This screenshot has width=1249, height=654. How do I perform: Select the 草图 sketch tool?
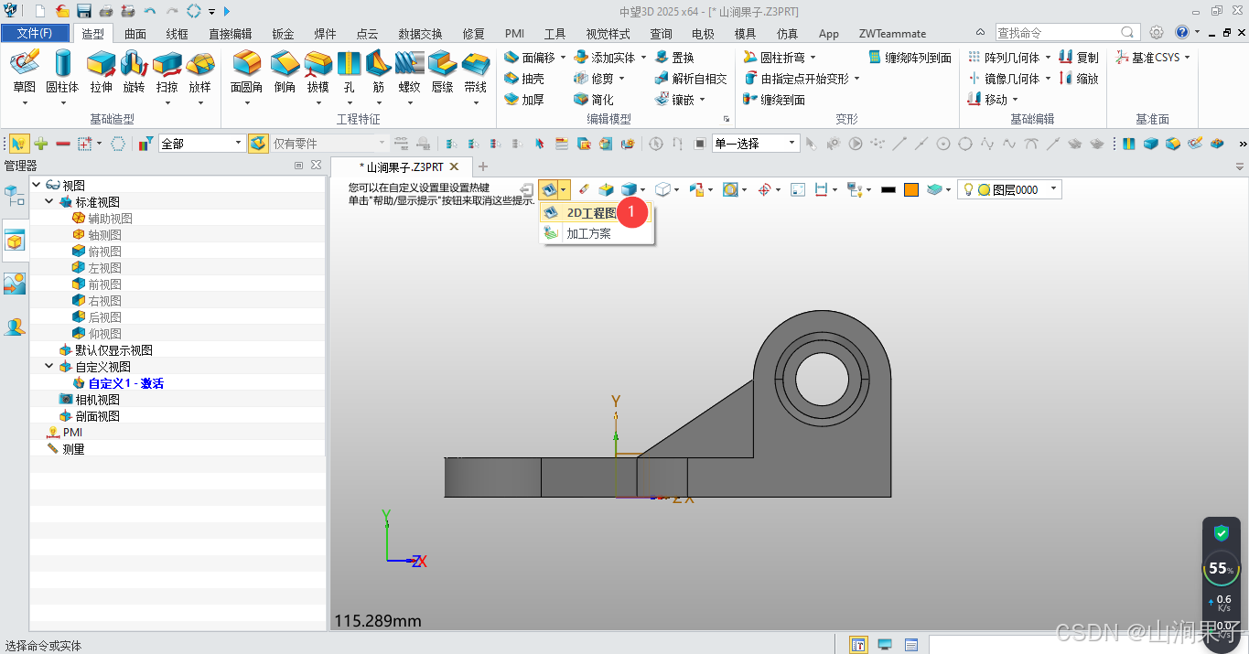(x=24, y=71)
